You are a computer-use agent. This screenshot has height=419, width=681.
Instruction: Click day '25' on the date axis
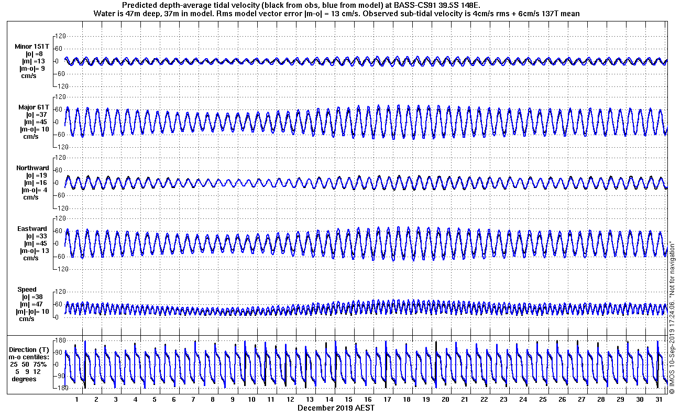point(543,400)
